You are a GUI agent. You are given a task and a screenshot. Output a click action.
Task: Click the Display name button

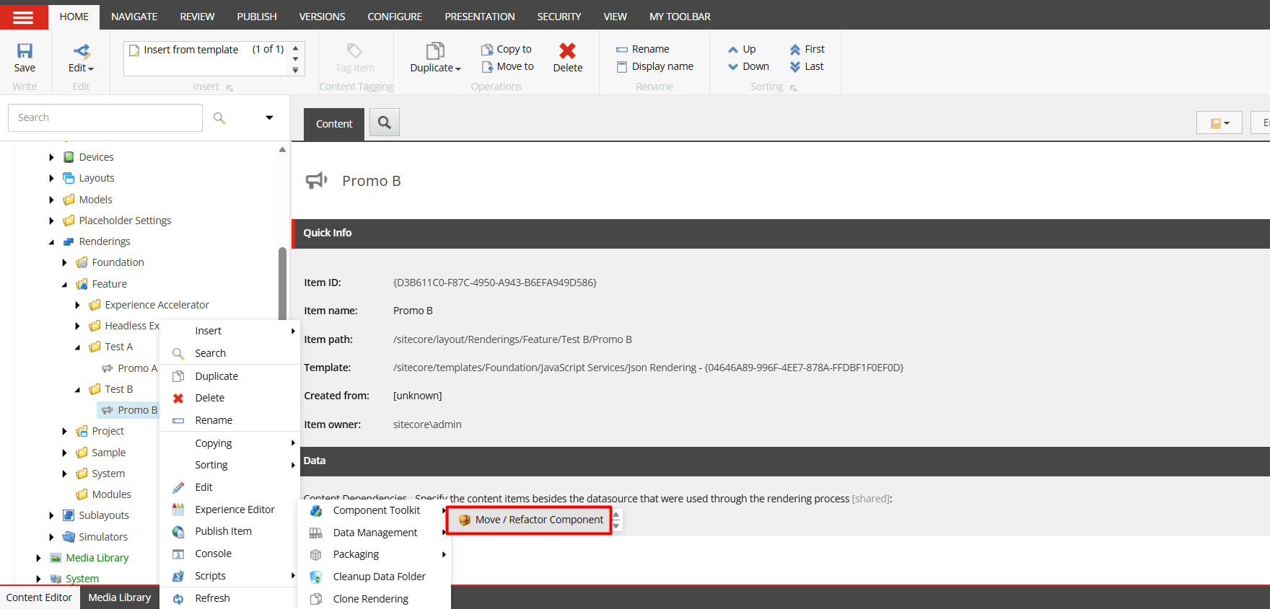point(662,66)
